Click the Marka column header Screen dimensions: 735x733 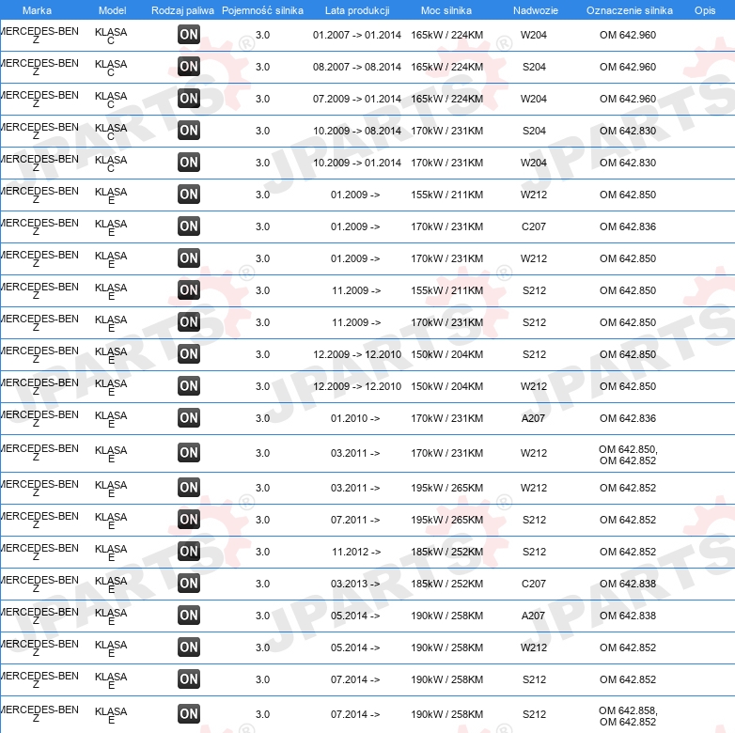(37, 10)
